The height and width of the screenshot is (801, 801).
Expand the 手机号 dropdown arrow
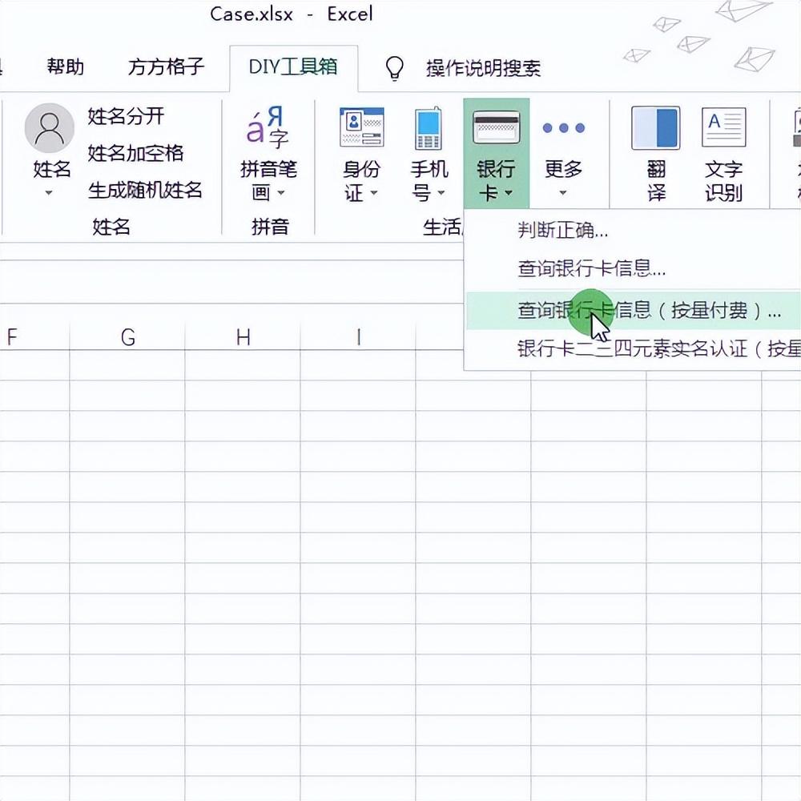[x=441, y=193]
